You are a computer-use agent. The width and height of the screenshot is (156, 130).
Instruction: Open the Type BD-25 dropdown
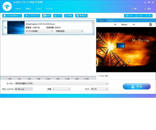click(x=99, y=89)
